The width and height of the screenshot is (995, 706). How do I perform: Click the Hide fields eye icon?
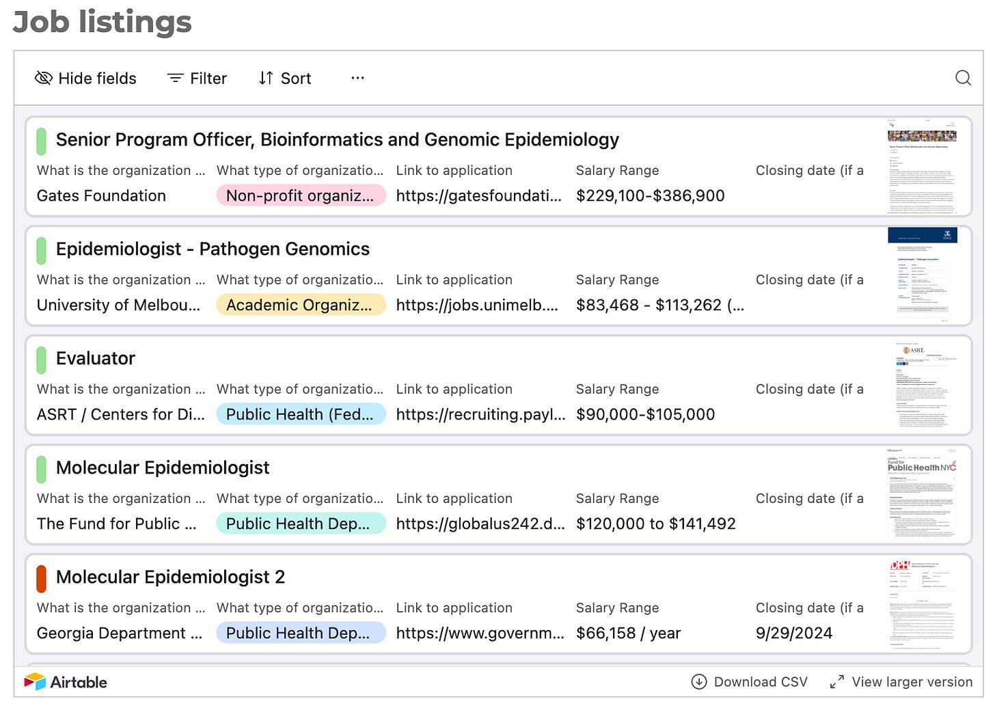tap(44, 78)
